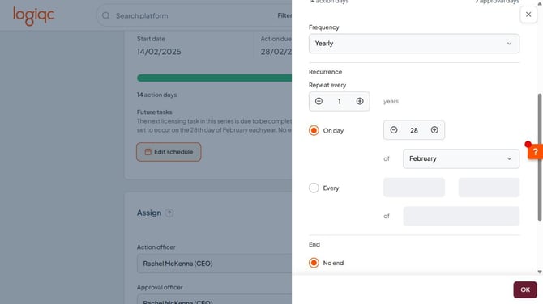543x304 pixels.
Task: Select the No end radio button
Action: (314, 263)
